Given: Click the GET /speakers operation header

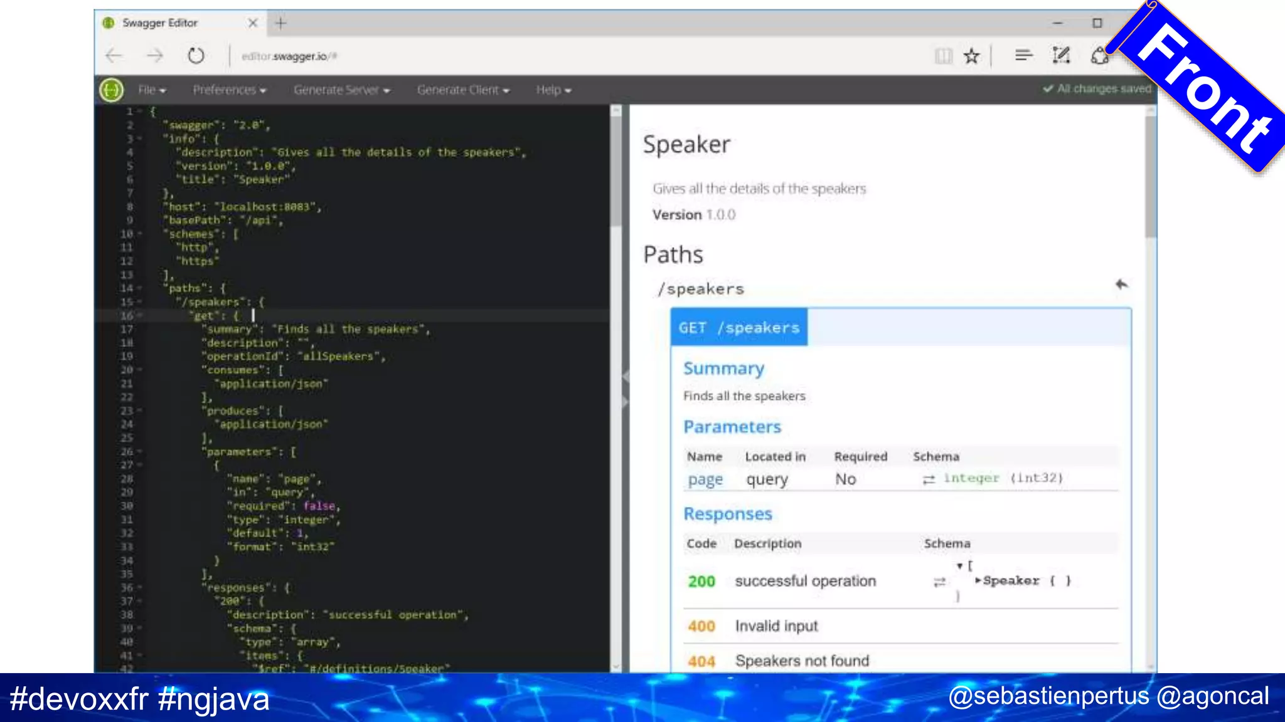Looking at the screenshot, I should (x=738, y=328).
